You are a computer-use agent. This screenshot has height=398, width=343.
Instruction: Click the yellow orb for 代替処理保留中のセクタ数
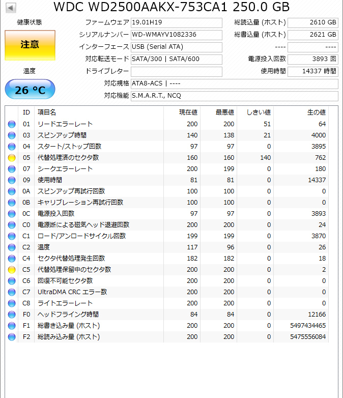pyautogui.click(x=12, y=270)
